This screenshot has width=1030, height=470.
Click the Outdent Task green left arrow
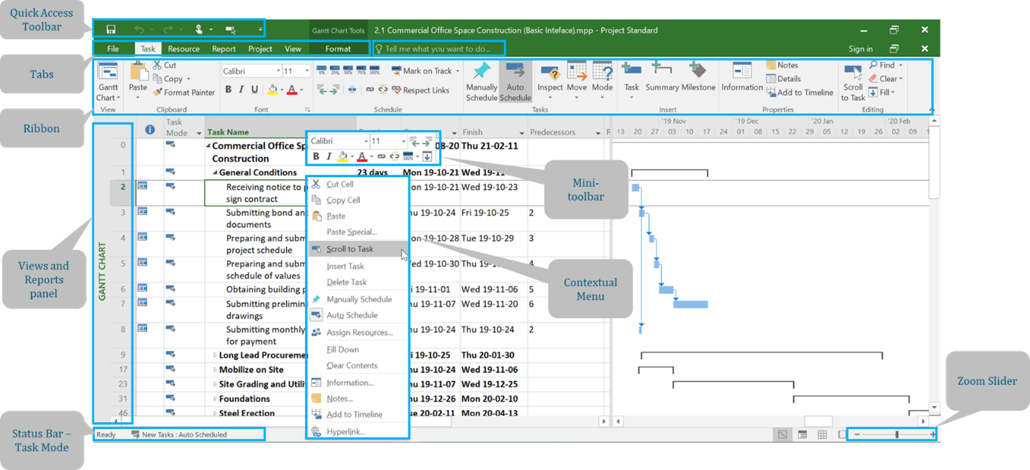[x=322, y=90]
